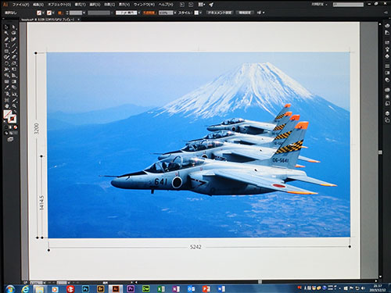Select the Blend tool

14,88
